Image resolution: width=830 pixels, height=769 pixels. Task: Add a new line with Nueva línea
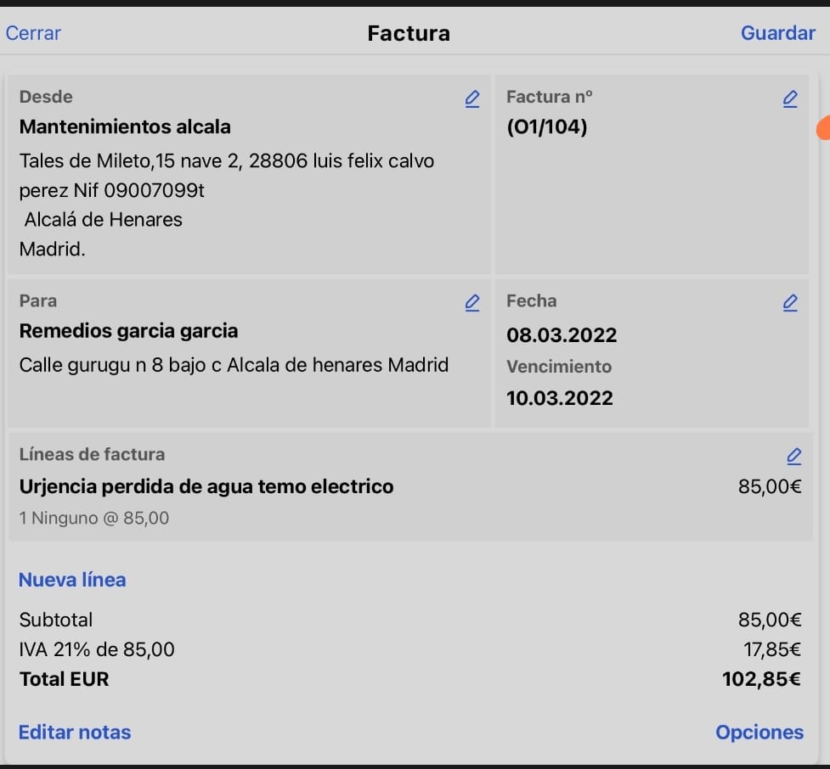pyautogui.click(x=72, y=580)
